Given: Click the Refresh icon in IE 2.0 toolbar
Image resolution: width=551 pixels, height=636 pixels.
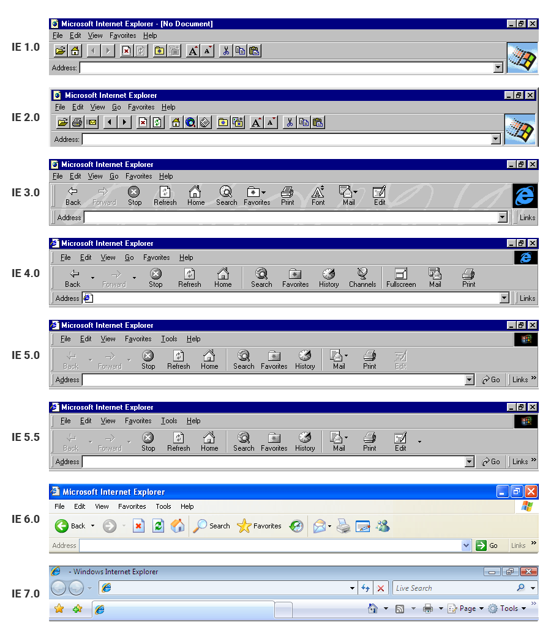Looking at the screenshot, I should (x=157, y=122).
